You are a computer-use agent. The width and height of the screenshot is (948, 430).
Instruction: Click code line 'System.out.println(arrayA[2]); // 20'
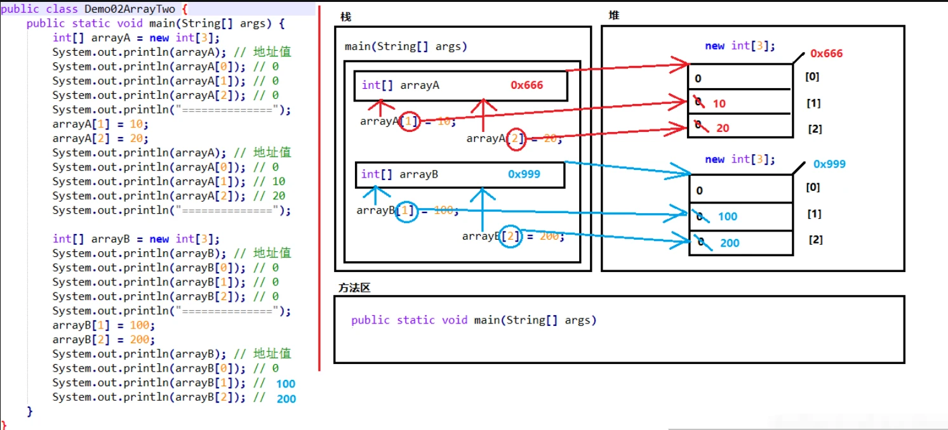pyautogui.click(x=169, y=195)
